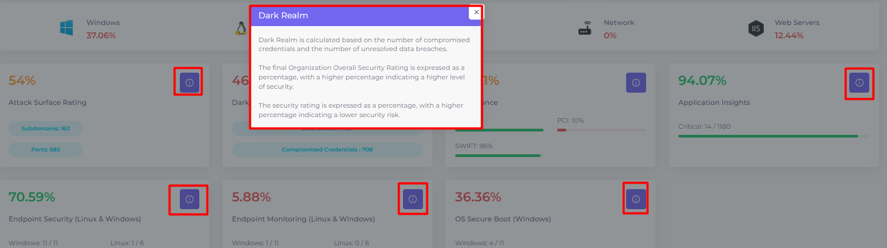Click the Network router icon

click(x=585, y=28)
